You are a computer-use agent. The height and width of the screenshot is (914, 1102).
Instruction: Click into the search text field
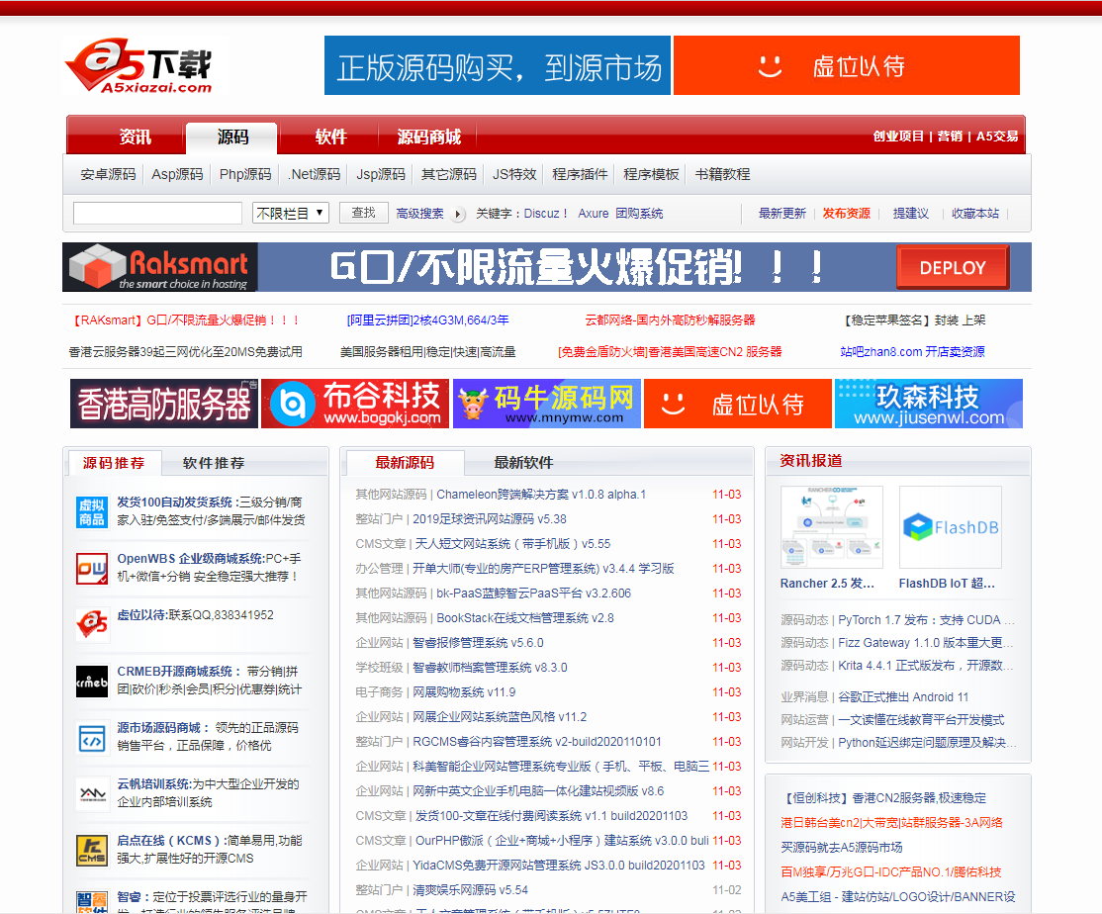pos(157,213)
